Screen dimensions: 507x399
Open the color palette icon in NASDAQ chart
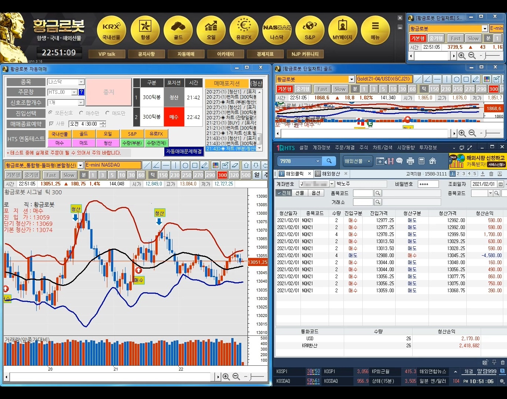[x=215, y=165]
